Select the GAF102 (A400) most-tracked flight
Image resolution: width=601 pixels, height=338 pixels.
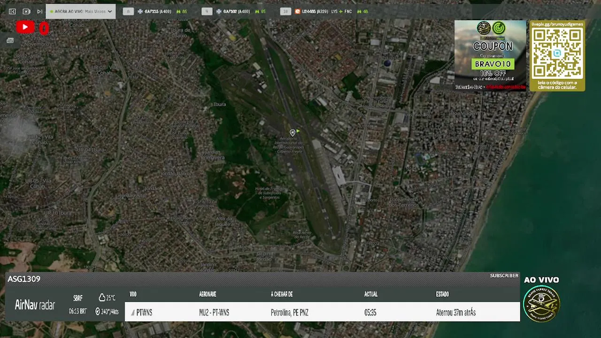point(236,11)
